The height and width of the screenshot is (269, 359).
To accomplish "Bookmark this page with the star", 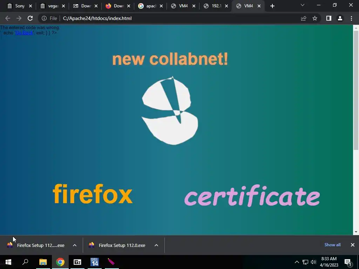I will [315, 18].
